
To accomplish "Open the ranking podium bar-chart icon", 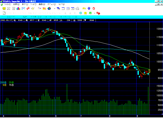I will coord(18,9).
